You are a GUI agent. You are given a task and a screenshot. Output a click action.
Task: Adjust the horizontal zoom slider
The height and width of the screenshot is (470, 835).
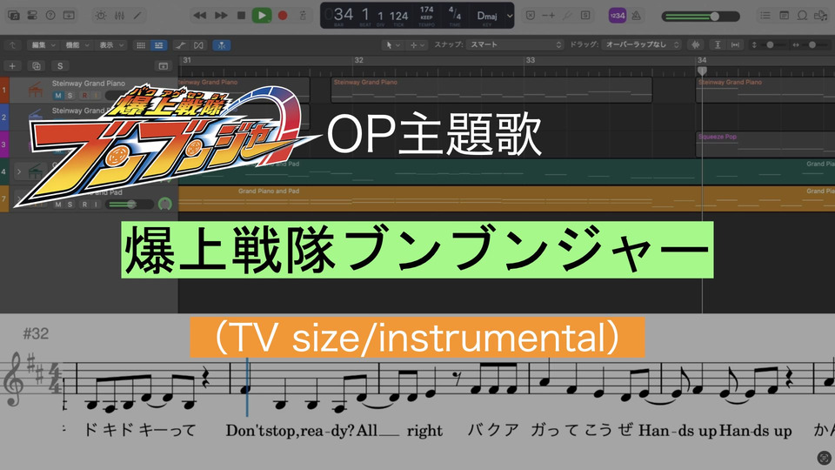(x=812, y=45)
